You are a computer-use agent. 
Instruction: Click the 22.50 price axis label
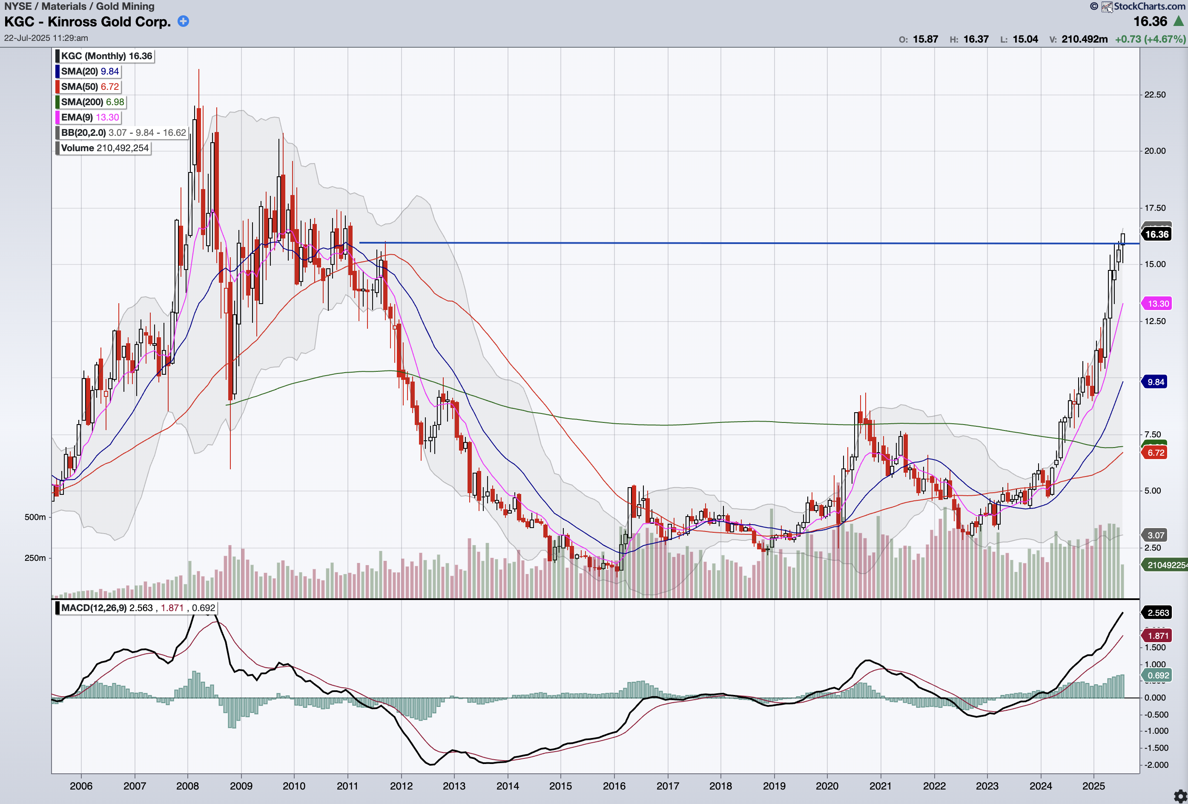pyautogui.click(x=1155, y=95)
